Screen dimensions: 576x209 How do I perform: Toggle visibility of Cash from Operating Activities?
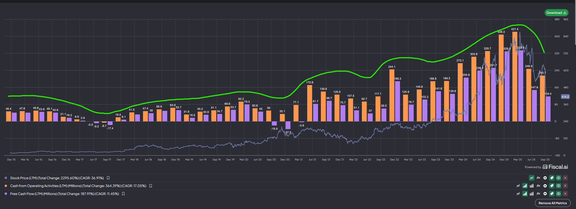(x=558, y=186)
